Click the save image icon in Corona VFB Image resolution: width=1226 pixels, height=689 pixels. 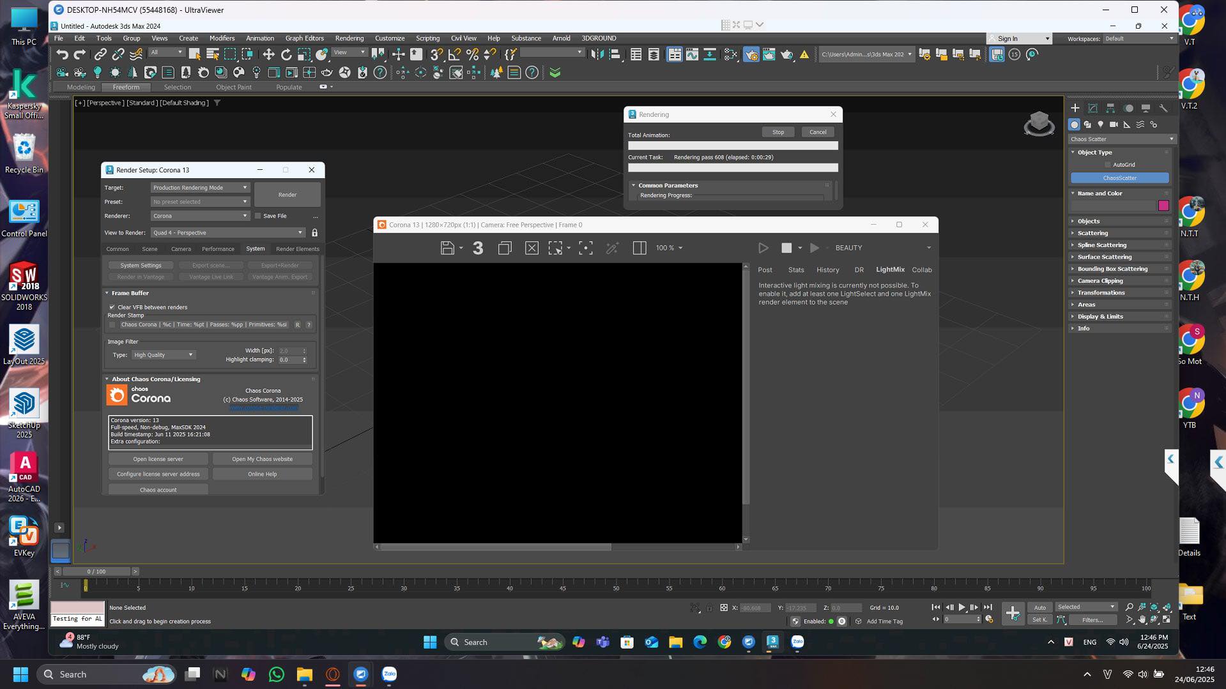447,248
